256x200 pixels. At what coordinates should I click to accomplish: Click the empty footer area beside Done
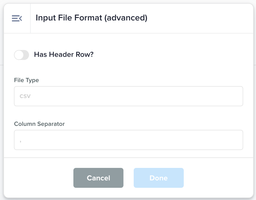216,178
